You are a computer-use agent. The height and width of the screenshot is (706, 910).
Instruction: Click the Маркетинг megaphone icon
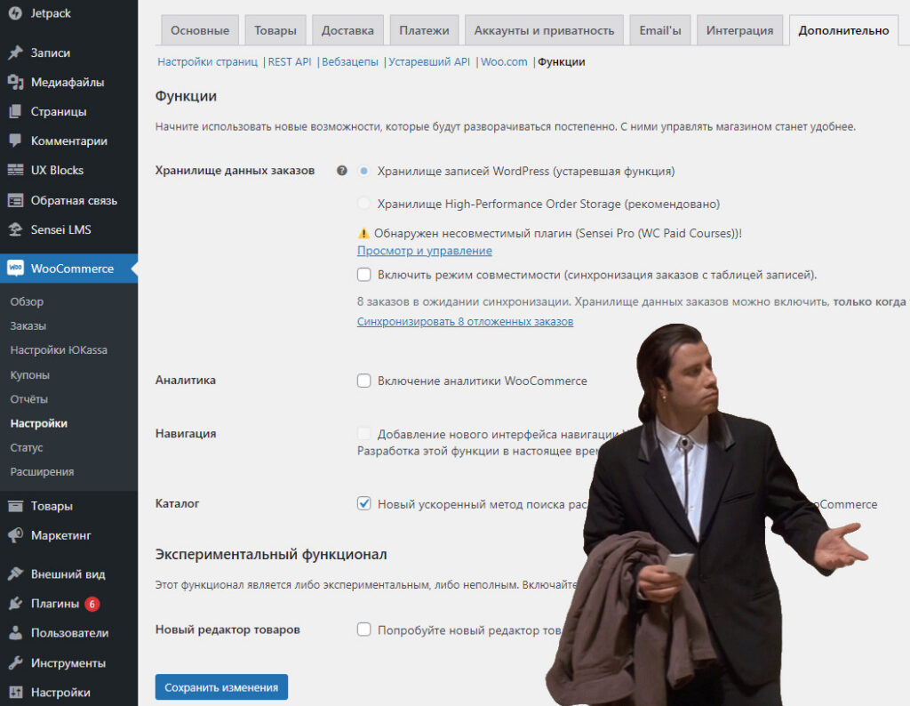pyautogui.click(x=16, y=535)
